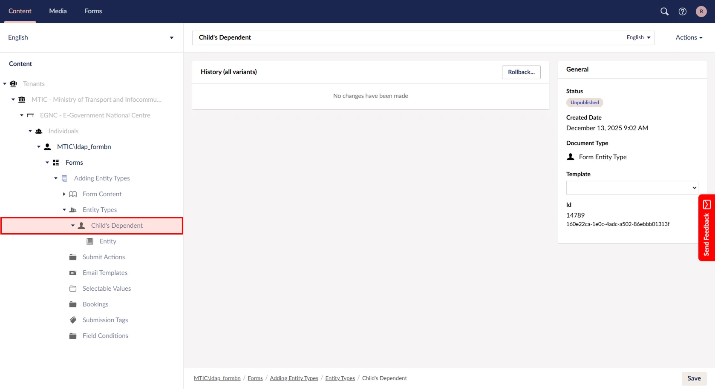Click the Rollback button
The image size is (715, 389).
click(x=521, y=72)
